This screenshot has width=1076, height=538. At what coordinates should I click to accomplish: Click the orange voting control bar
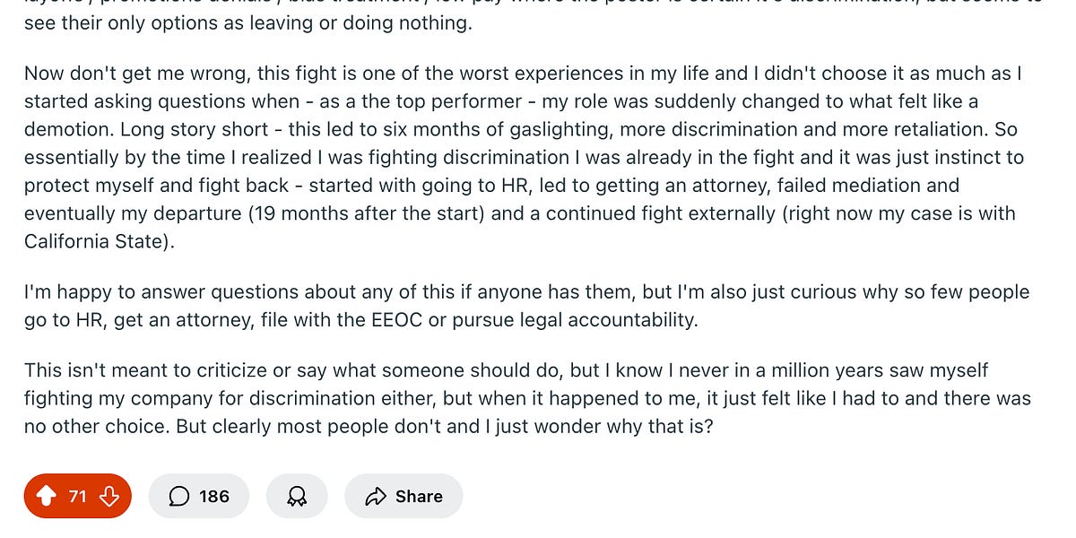coord(77,496)
